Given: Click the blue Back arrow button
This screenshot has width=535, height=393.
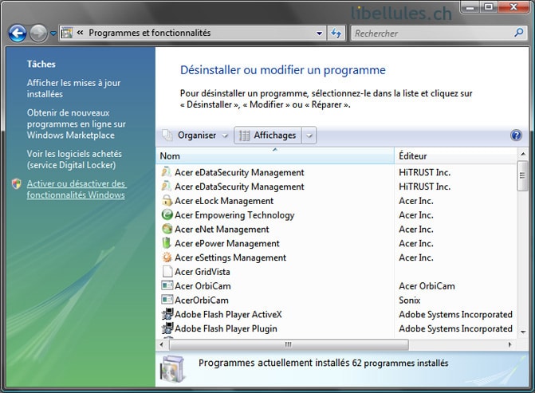Looking at the screenshot, I should click(18, 33).
